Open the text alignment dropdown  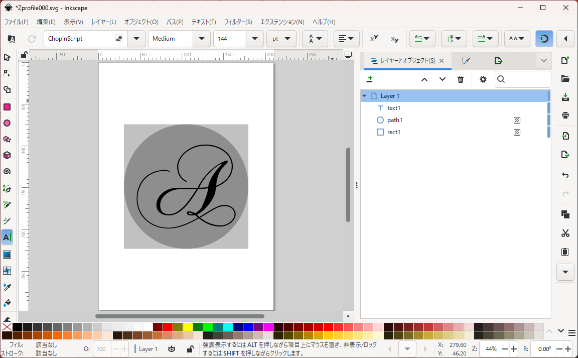(x=347, y=38)
